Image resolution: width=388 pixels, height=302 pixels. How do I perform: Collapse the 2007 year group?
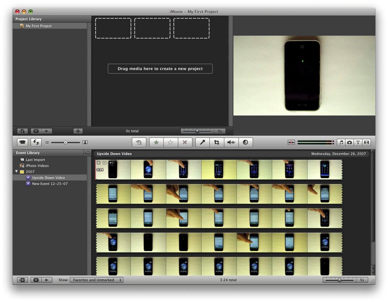[x=16, y=172]
